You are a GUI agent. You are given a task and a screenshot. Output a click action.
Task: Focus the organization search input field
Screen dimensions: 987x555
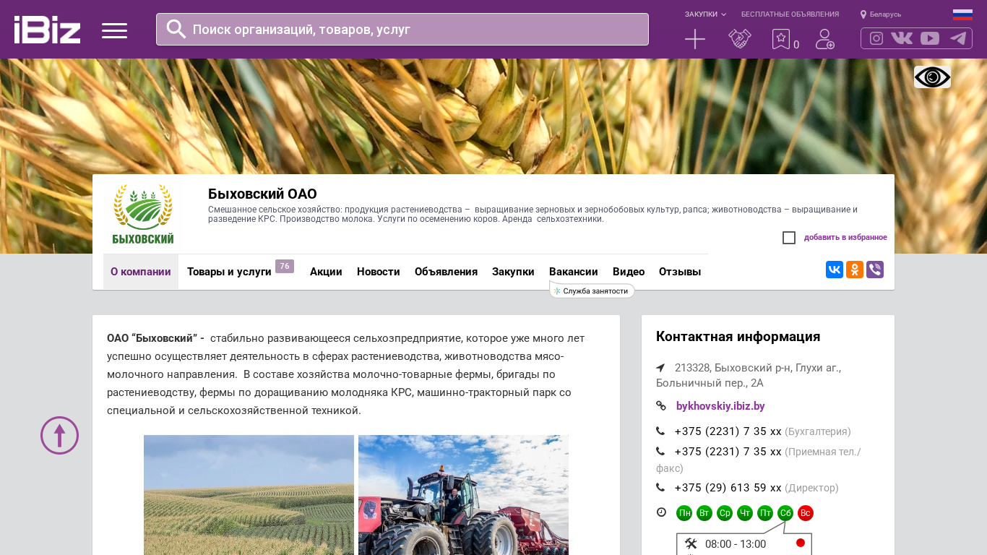[x=402, y=30]
